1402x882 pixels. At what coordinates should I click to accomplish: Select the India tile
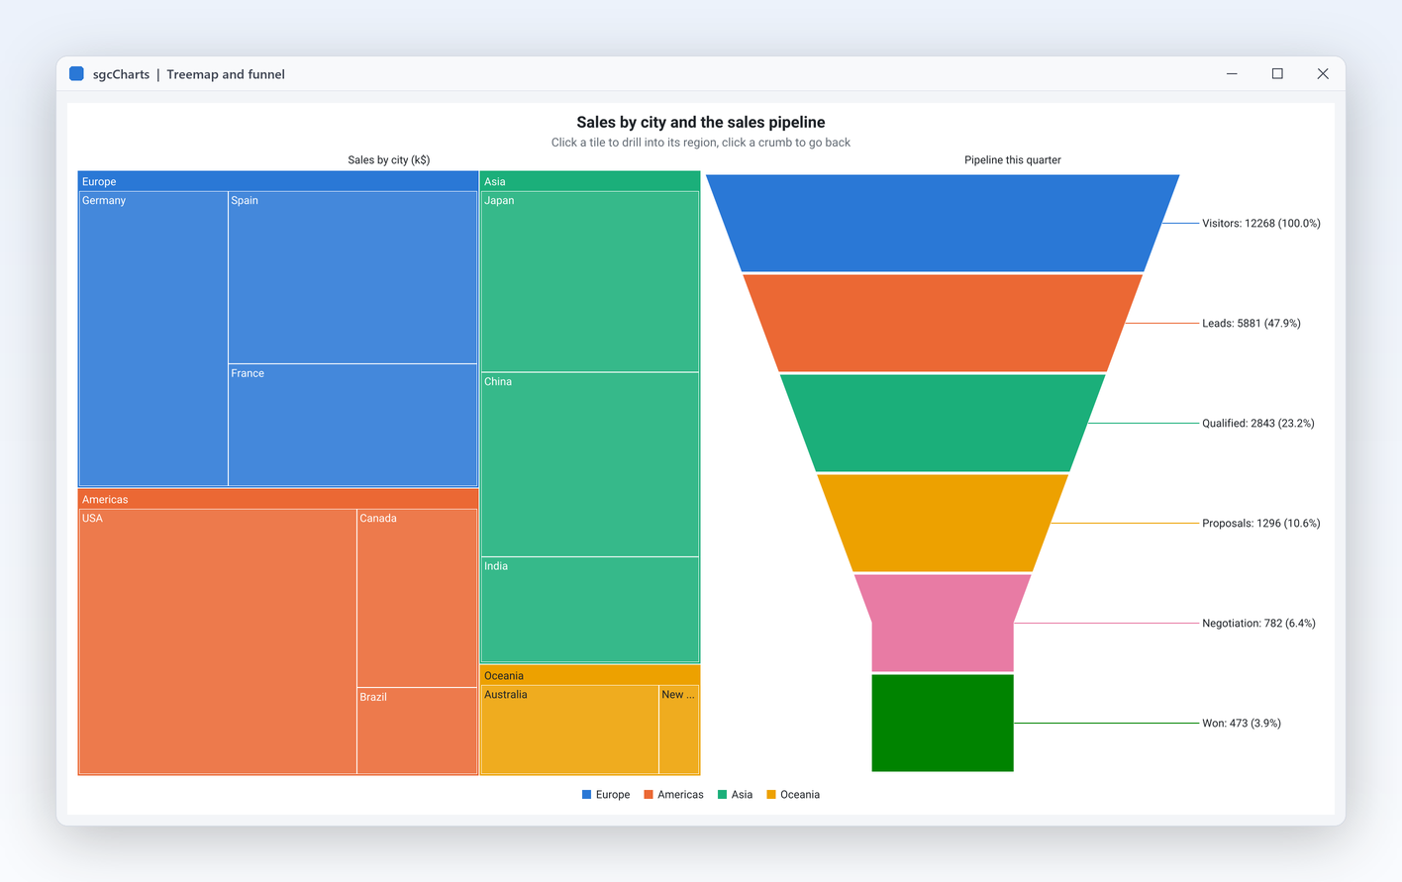point(590,610)
